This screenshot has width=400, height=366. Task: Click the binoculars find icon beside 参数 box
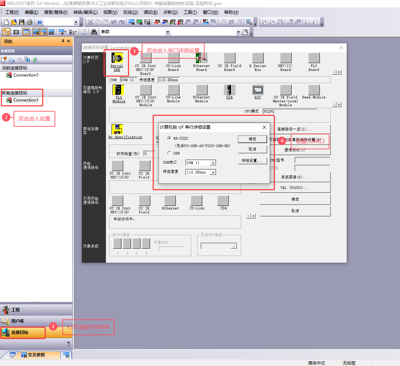pyautogui.click(x=94, y=32)
